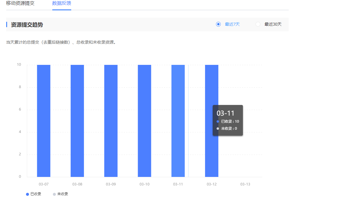Screen dimensions: 341x212
Task: Click the 03-11 tooltip box
Action: (228, 120)
